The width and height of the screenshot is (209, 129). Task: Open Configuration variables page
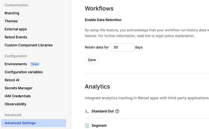24,72
